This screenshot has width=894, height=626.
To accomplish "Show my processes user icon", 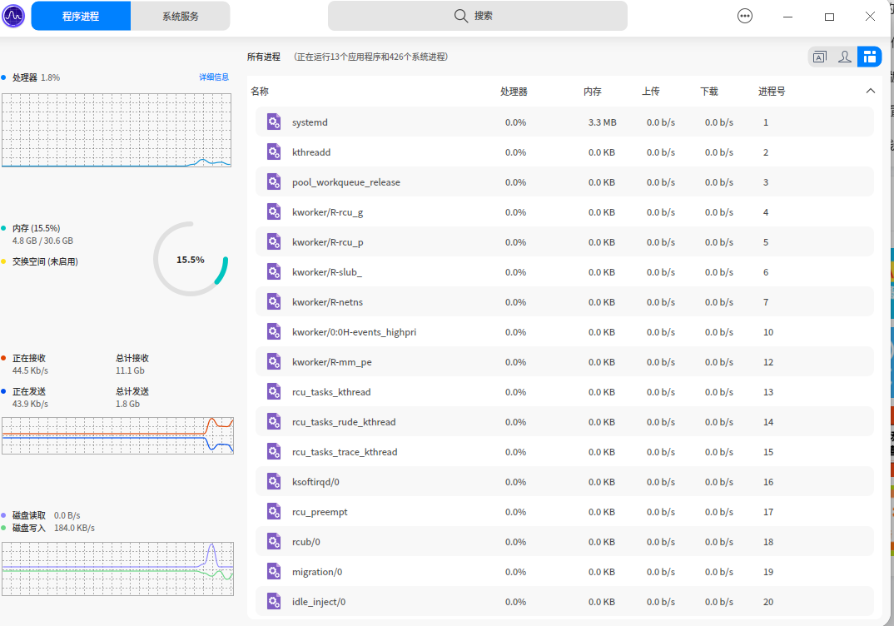I will 845,57.
